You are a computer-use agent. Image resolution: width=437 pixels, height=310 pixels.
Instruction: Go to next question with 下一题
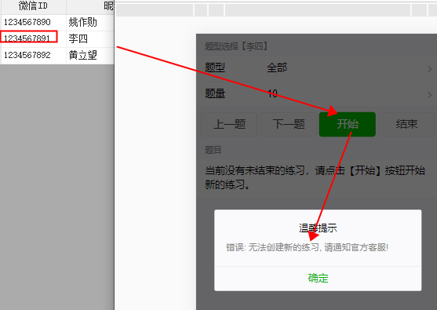[289, 124]
